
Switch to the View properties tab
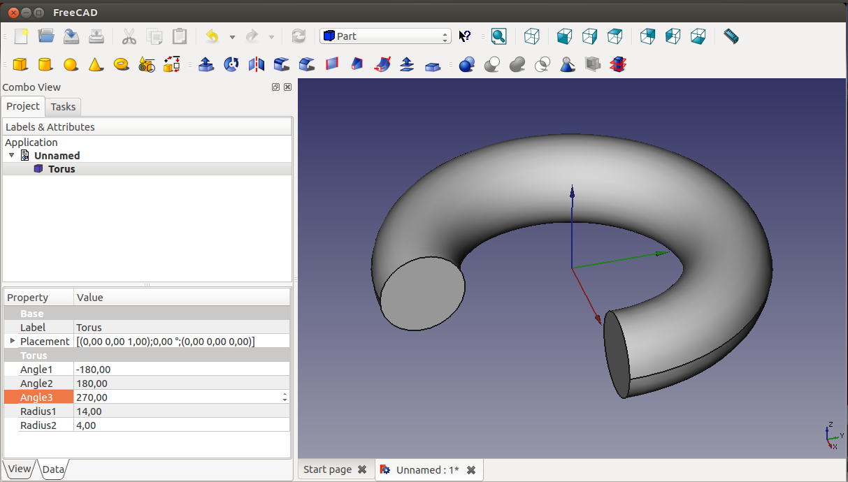pos(20,469)
